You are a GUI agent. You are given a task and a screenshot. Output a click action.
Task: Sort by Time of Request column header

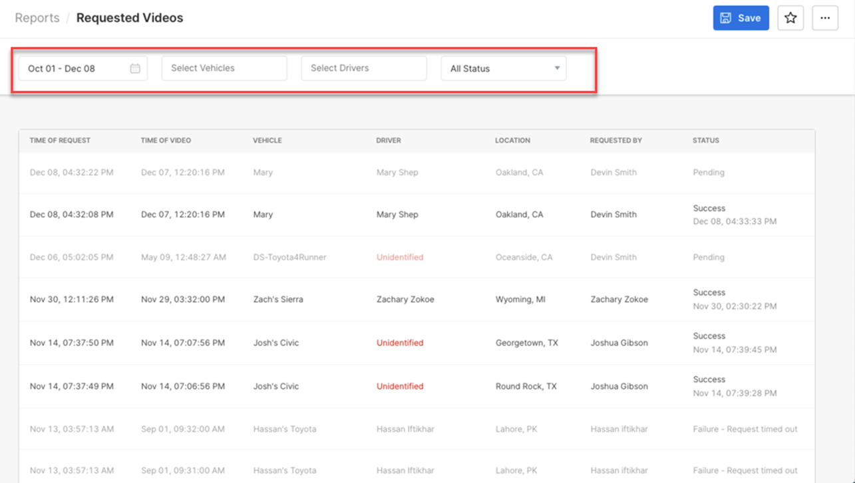(60, 141)
